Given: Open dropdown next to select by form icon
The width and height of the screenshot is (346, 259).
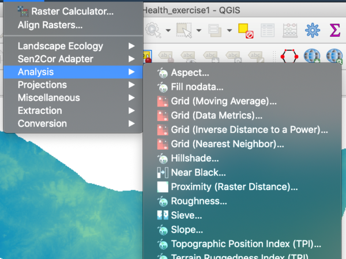Looking at the screenshot, I should click(x=230, y=31).
